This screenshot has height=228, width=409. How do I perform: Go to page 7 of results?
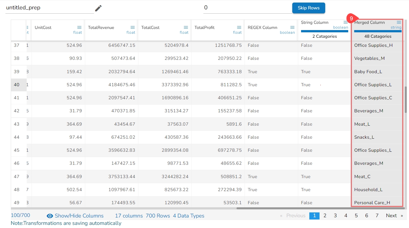click(x=377, y=216)
